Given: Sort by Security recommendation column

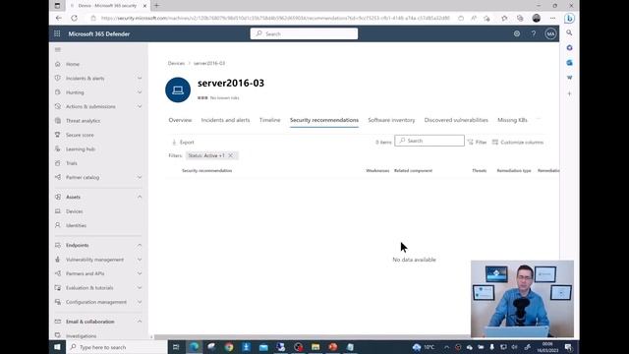Looking at the screenshot, I should (x=207, y=170).
